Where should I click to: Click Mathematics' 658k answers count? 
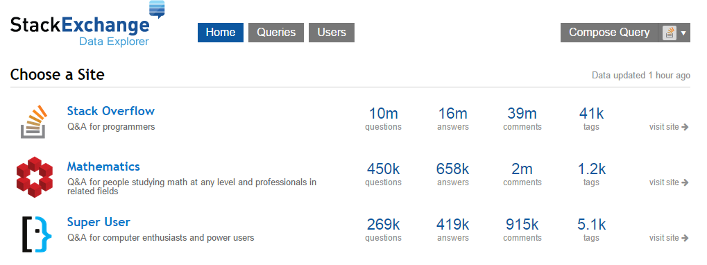(452, 169)
